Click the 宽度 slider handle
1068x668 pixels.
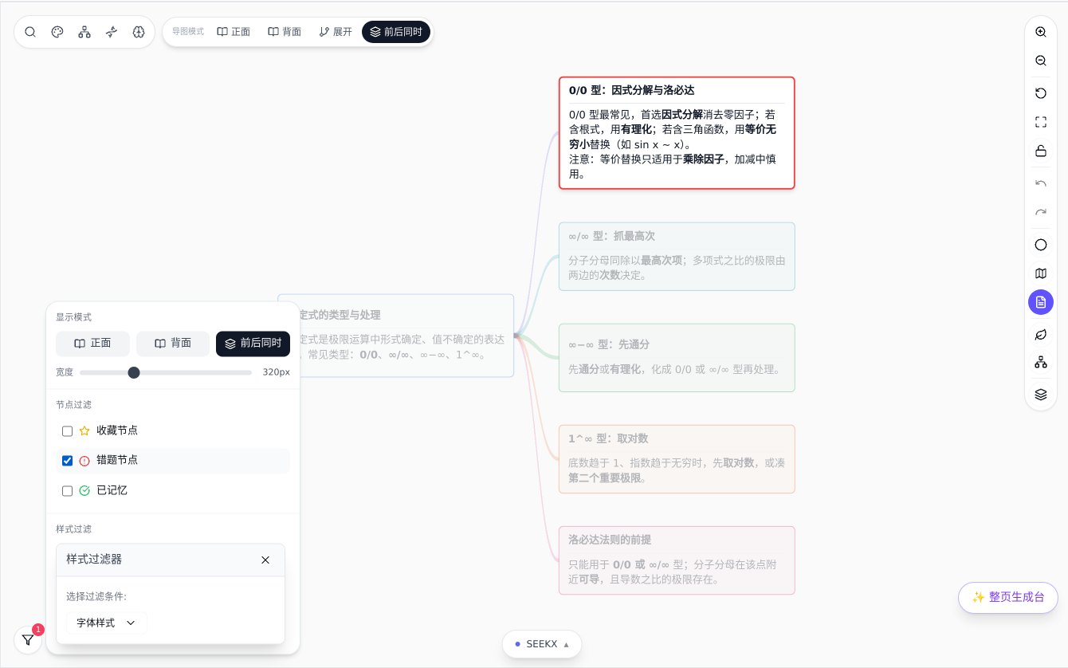click(134, 372)
